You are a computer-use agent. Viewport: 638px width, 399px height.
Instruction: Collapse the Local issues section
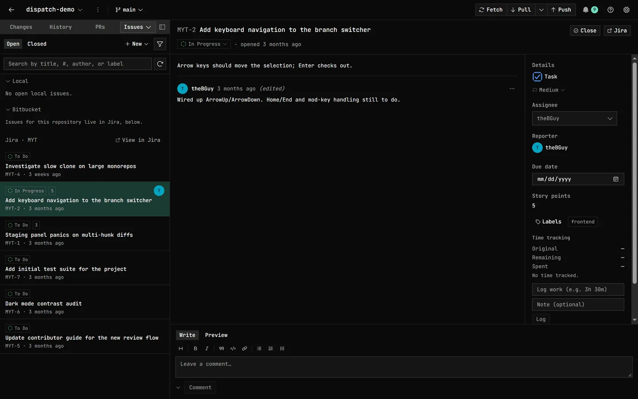pyautogui.click(x=17, y=81)
